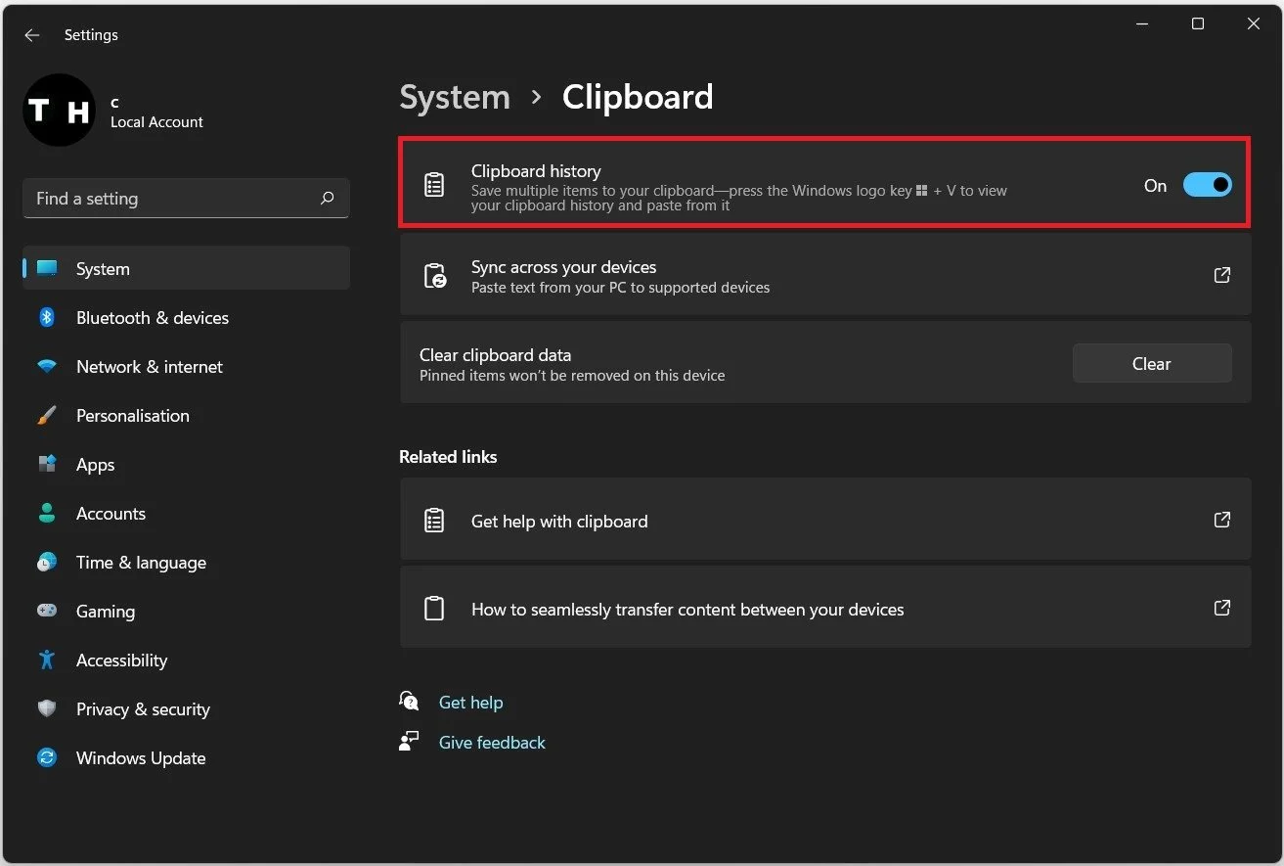Image resolution: width=1284 pixels, height=866 pixels.
Task: Open external link icon for seamless transfer article
Action: coord(1221,608)
